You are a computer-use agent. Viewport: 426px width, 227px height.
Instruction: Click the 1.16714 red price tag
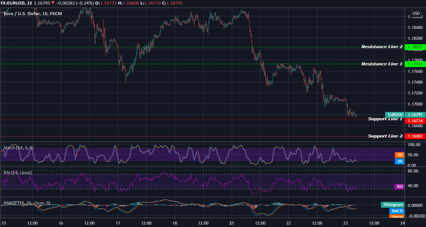pyautogui.click(x=415, y=121)
